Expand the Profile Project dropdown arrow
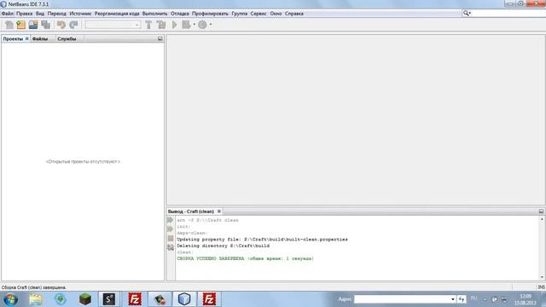Viewport: 546px width, 307px height. click(211, 25)
